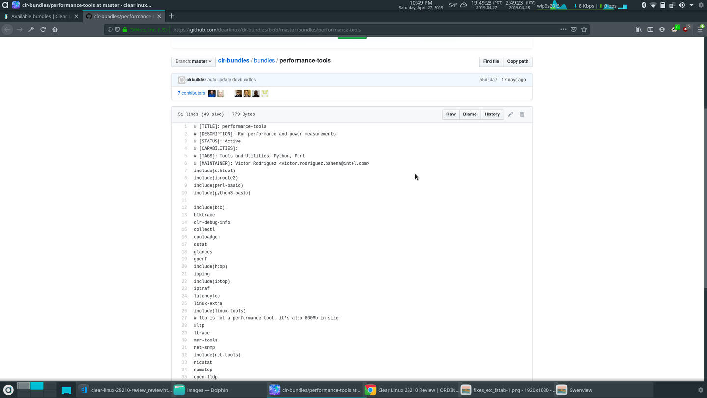Open the volume speaker tray icon
Viewport: 707px width, 398px height.
[x=681, y=5]
